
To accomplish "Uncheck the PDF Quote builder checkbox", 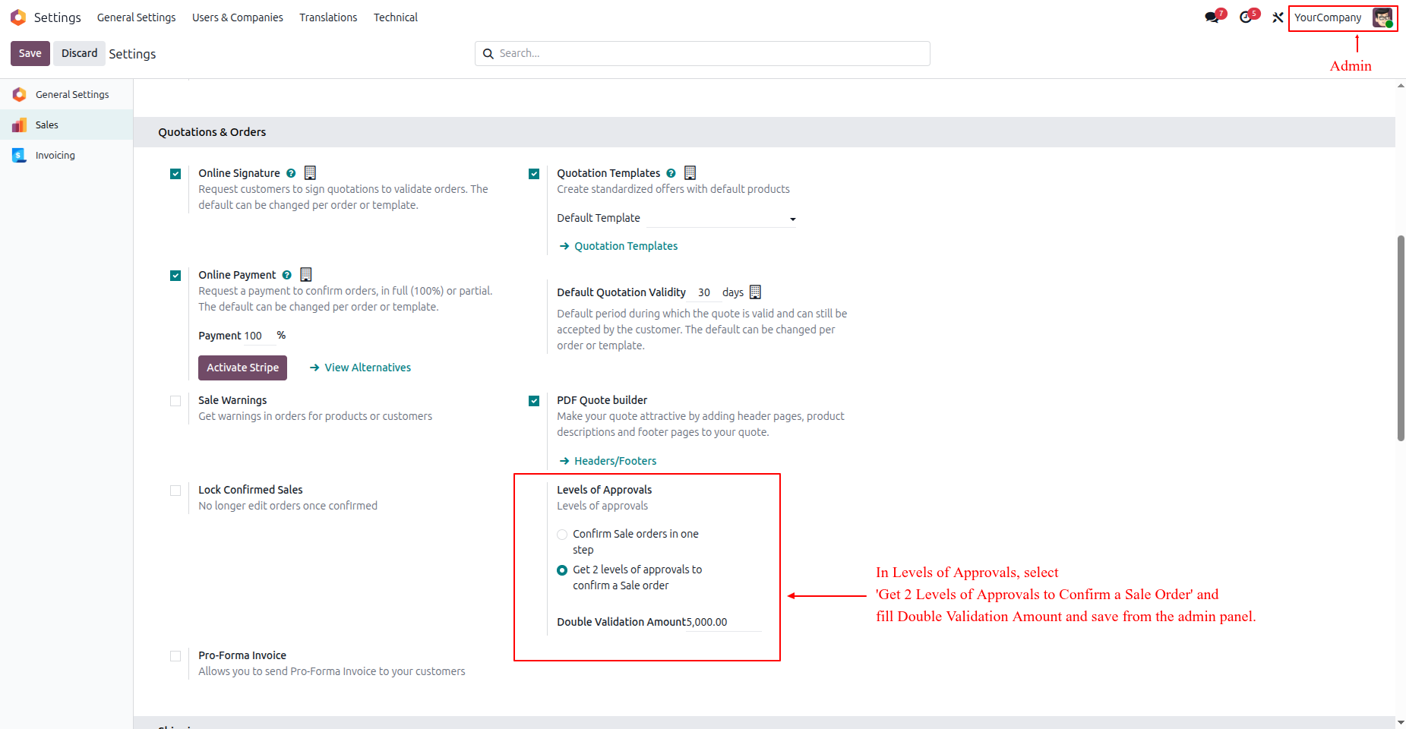I will 534,401.
